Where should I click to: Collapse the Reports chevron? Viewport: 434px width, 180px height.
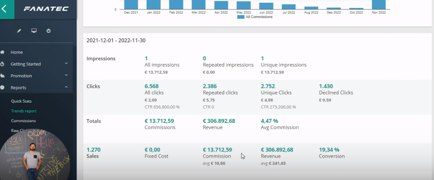tap(66, 87)
